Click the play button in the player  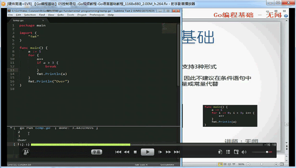[148, 152]
